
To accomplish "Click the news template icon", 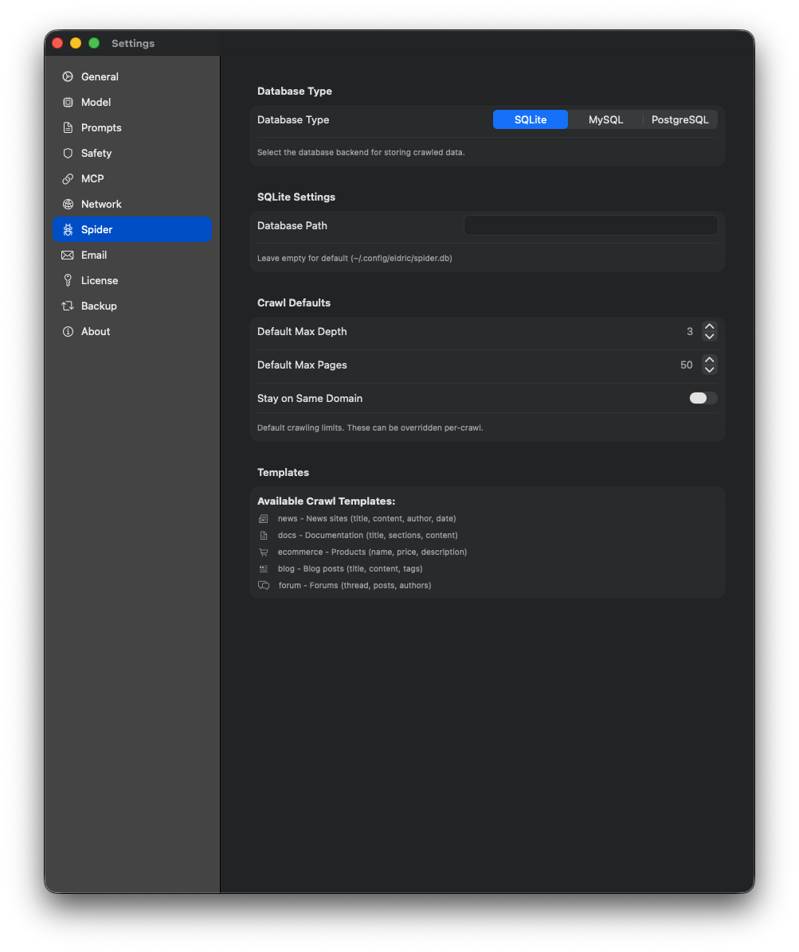I will point(263,518).
